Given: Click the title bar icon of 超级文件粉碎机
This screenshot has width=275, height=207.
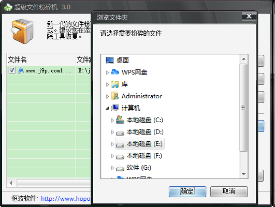Looking at the screenshot, I should point(8,7).
